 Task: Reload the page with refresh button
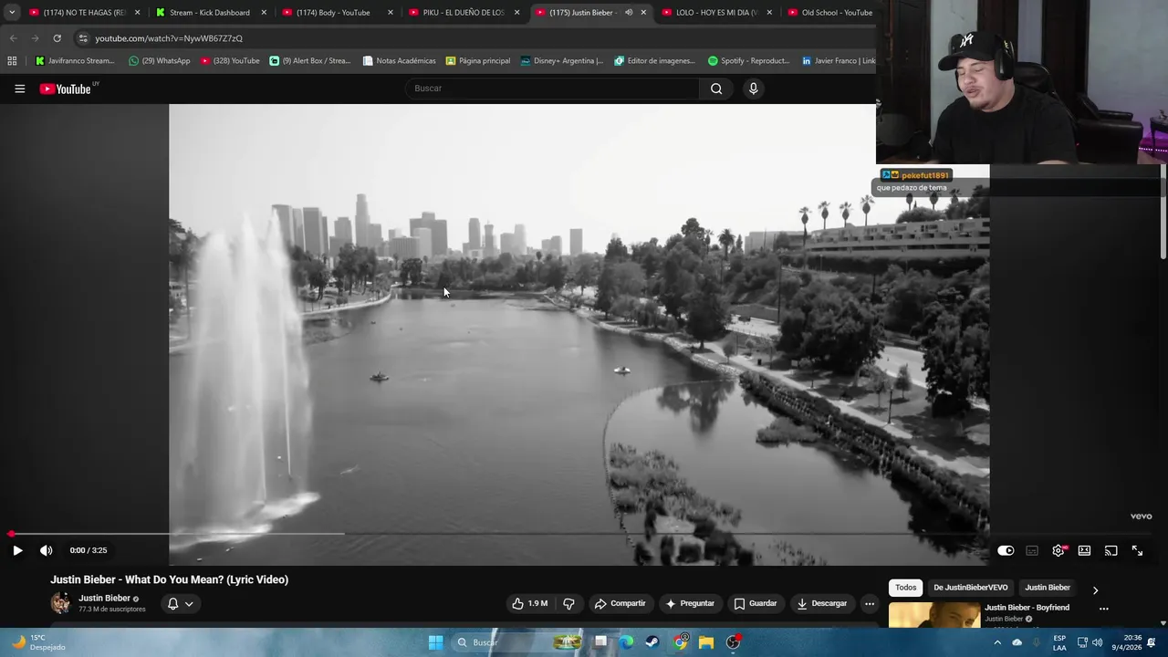(57, 38)
